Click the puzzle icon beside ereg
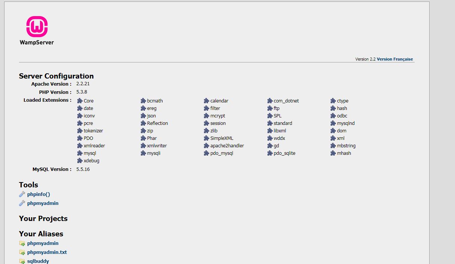The image size is (455, 264). tap(143, 108)
